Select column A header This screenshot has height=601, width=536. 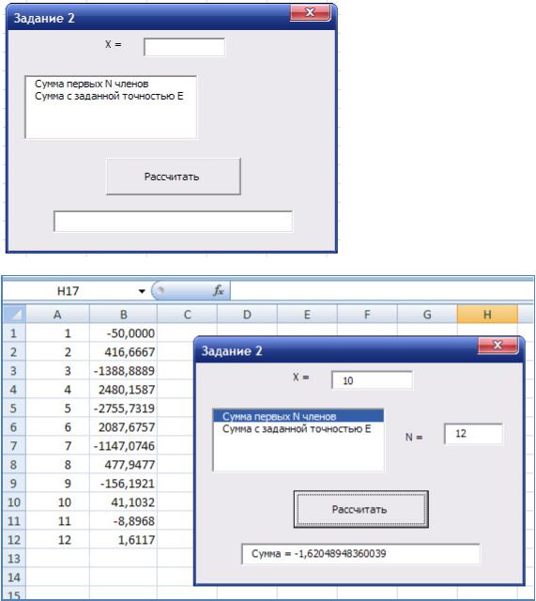click(x=57, y=315)
